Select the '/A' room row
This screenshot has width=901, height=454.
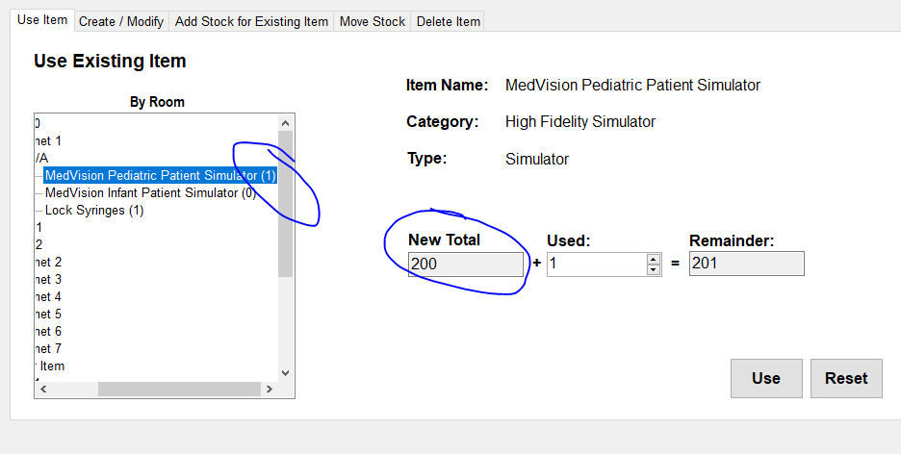click(x=42, y=158)
